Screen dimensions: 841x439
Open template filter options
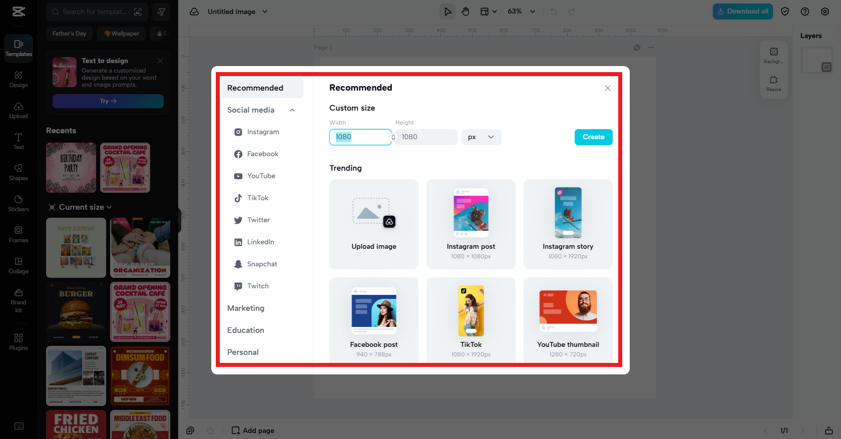click(x=161, y=12)
